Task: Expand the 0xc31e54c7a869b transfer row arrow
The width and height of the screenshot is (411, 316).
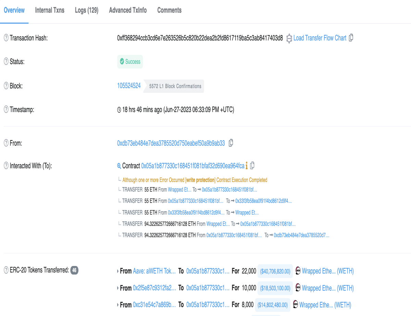Action: click(x=118, y=305)
